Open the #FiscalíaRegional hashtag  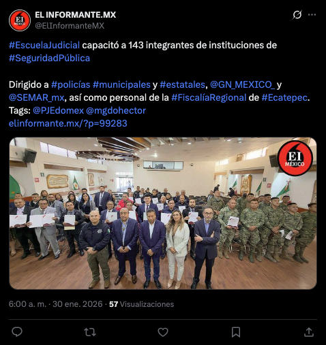(209, 97)
